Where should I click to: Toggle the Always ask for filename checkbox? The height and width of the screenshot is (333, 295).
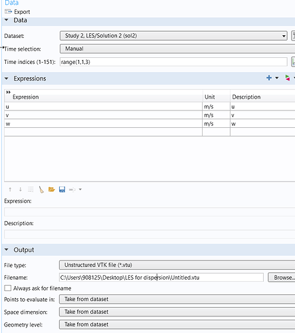click(x=8, y=288)
